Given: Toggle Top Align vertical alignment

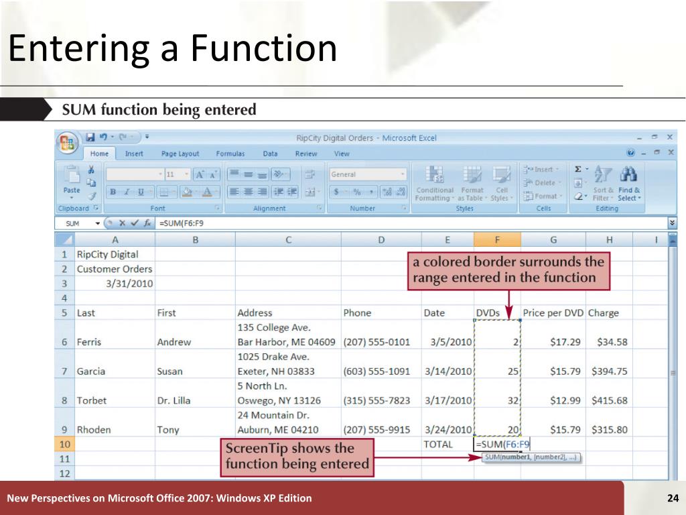Looking at the screenshot, I should click(x=234, y=174).
